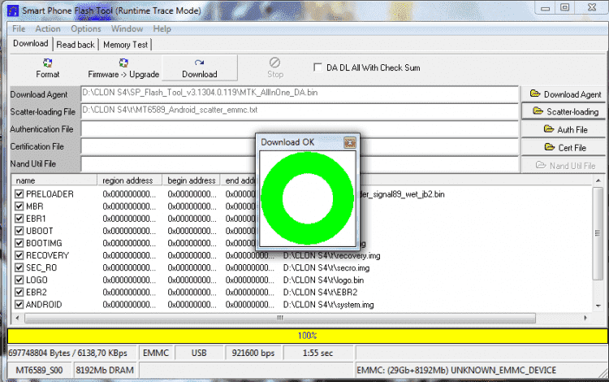Viewport: 609px width, 382px height.
Task: Uncheck the BOOTIMG partition
Action: [19, 243]
